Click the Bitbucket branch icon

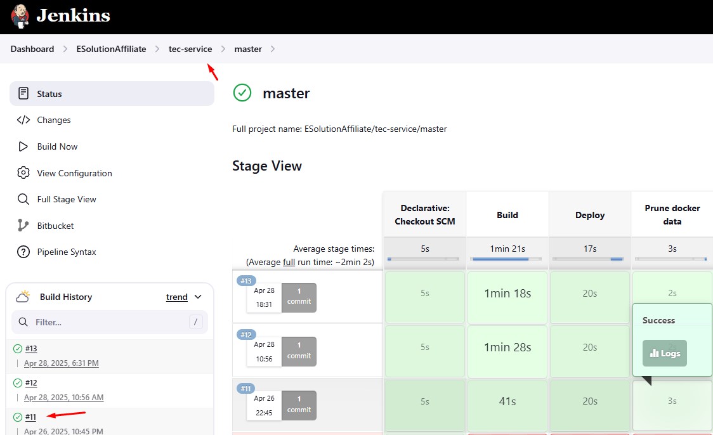coord(23,226)
